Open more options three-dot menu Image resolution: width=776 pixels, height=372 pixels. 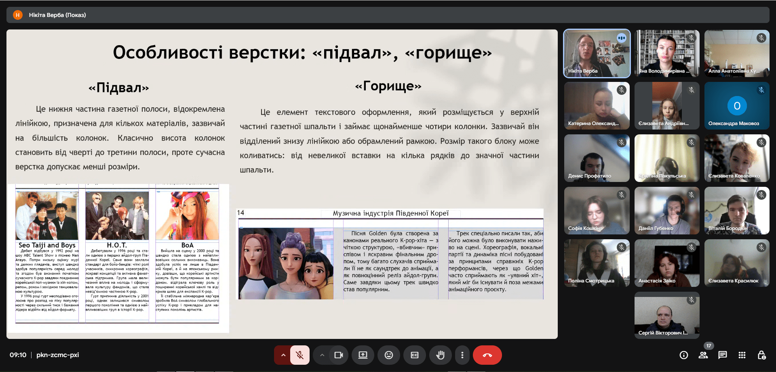462,355
